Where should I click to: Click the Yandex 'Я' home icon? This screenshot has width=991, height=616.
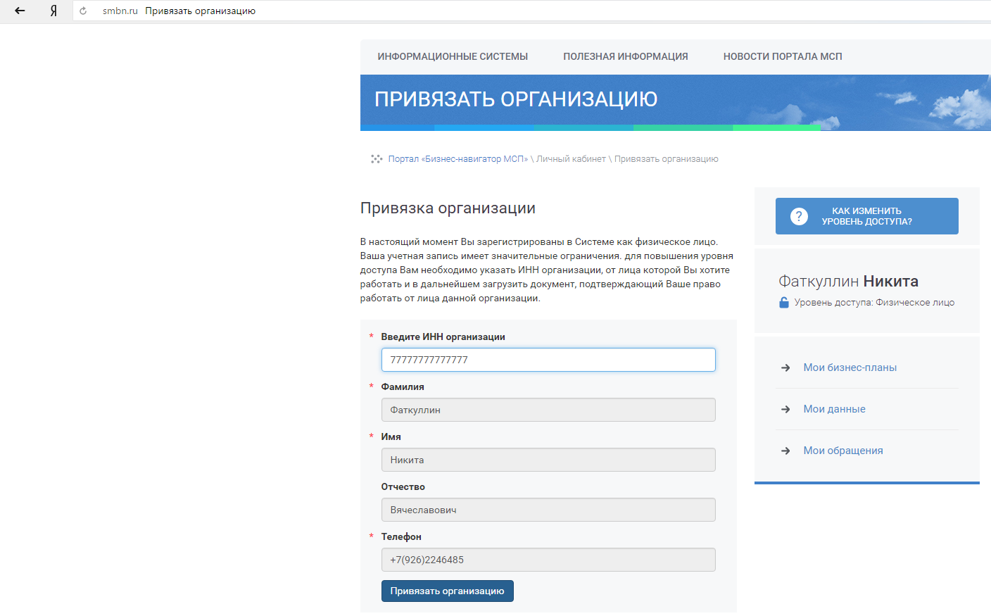tap(53, 11)
